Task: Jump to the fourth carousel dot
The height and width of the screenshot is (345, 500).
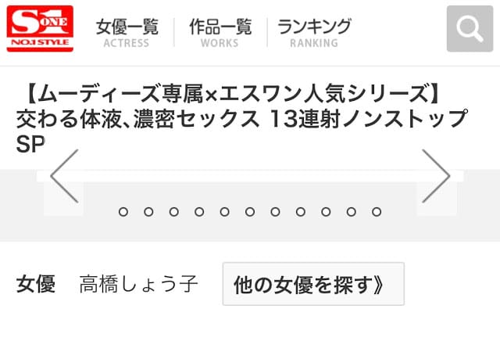Action: click(x=199, y=211)
